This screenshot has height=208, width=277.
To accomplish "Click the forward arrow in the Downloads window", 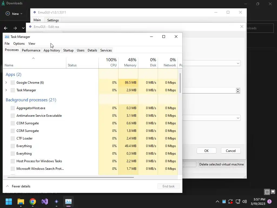I will [x=15, y=28].
